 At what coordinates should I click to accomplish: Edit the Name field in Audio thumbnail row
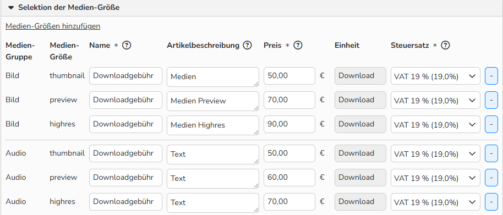[x=125, y=153]
